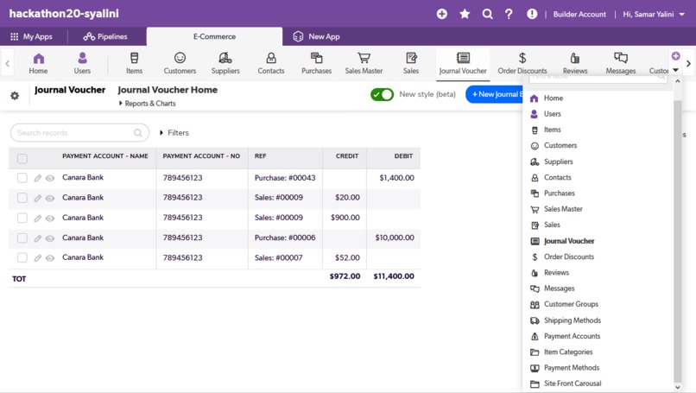Add a new table with purple plus
The width and height of the screenshot is (696, 393).
click(675, 56)
